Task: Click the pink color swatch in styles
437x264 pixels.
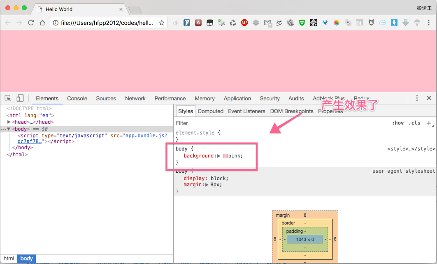Action: 225,156
